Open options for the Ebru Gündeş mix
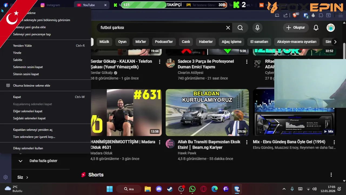 [334, 142]
